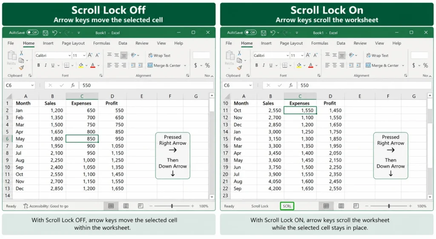This screenshot has height=239, width=436.
Task: Click Cut scissors icon in left Excel window
Action: point(21,53)
